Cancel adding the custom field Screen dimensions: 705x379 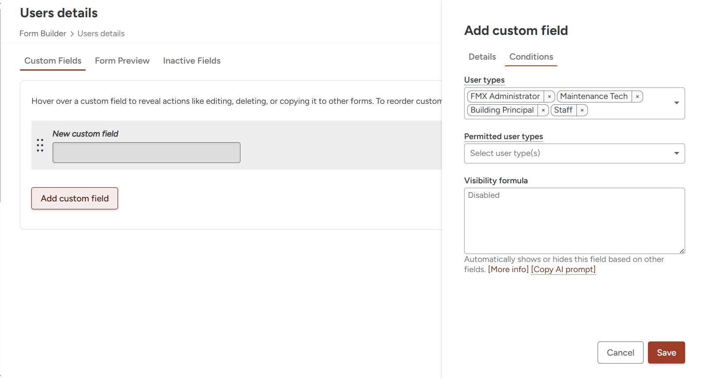coord(620,352)
